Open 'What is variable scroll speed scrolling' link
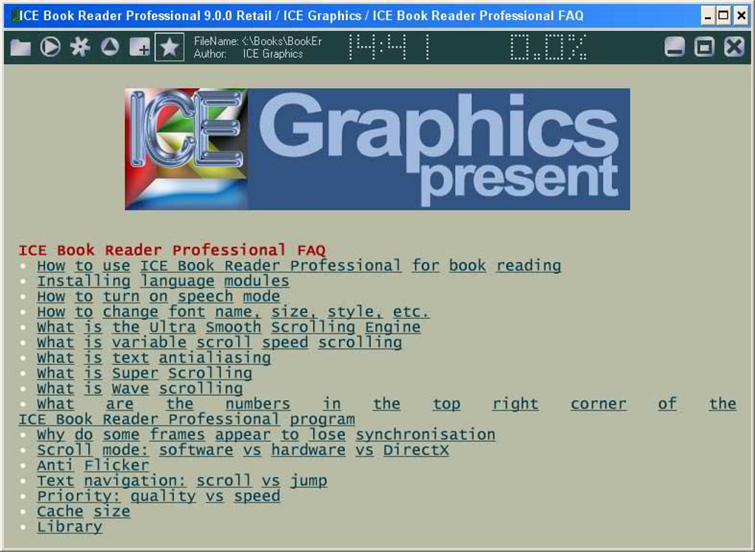The image size is (755, 552). tap(220, 343)
